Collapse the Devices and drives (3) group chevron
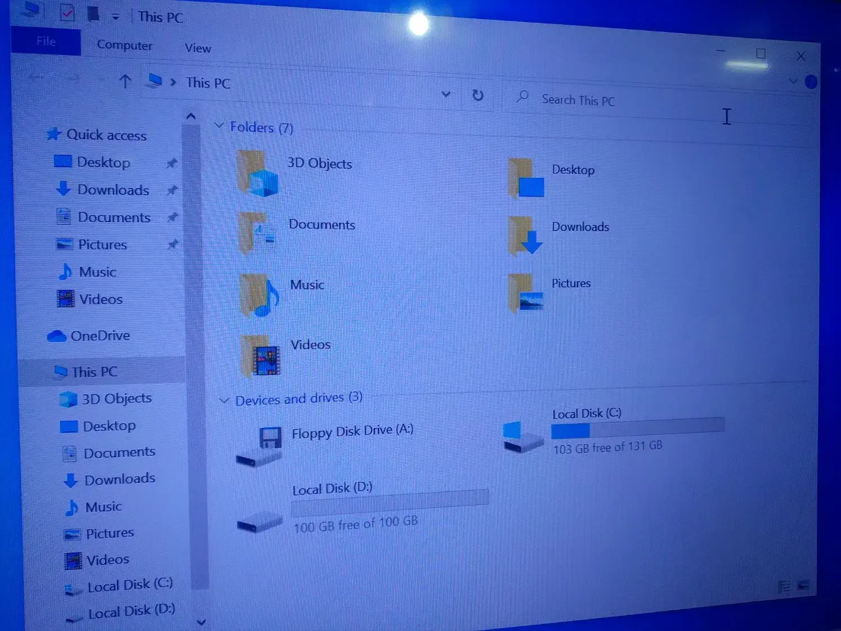Screen dimensions: 841x631 [224, 400]
